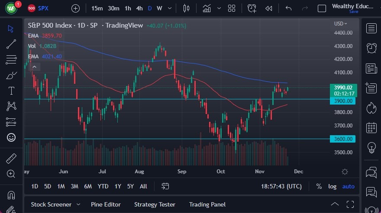The height and width of the screenshot is (213, 381).
Task: Expand the Stock Screener dropdown arrow
Action: click(x=78, y=204)
